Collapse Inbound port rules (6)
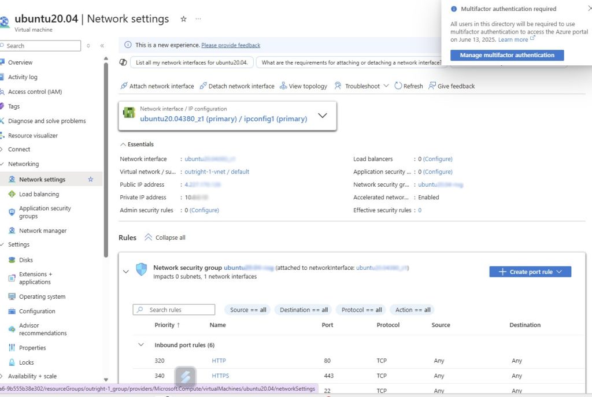Viewport: 592px width, 397px height. point(141,345)
